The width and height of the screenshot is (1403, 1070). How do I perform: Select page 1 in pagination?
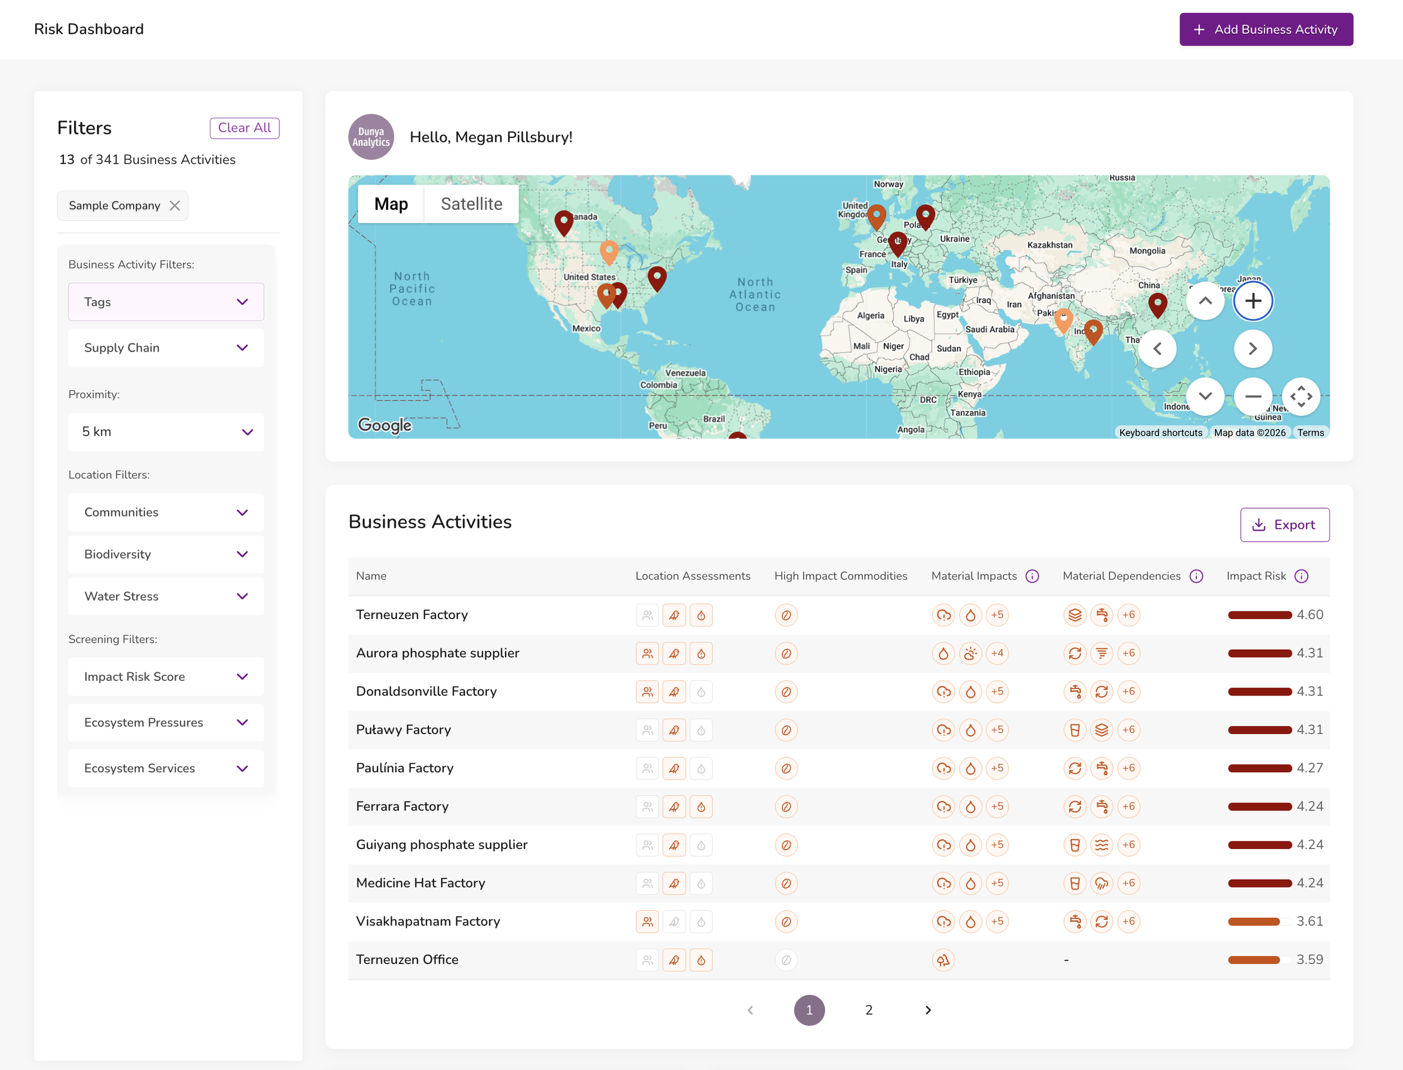click(810, 1010)
